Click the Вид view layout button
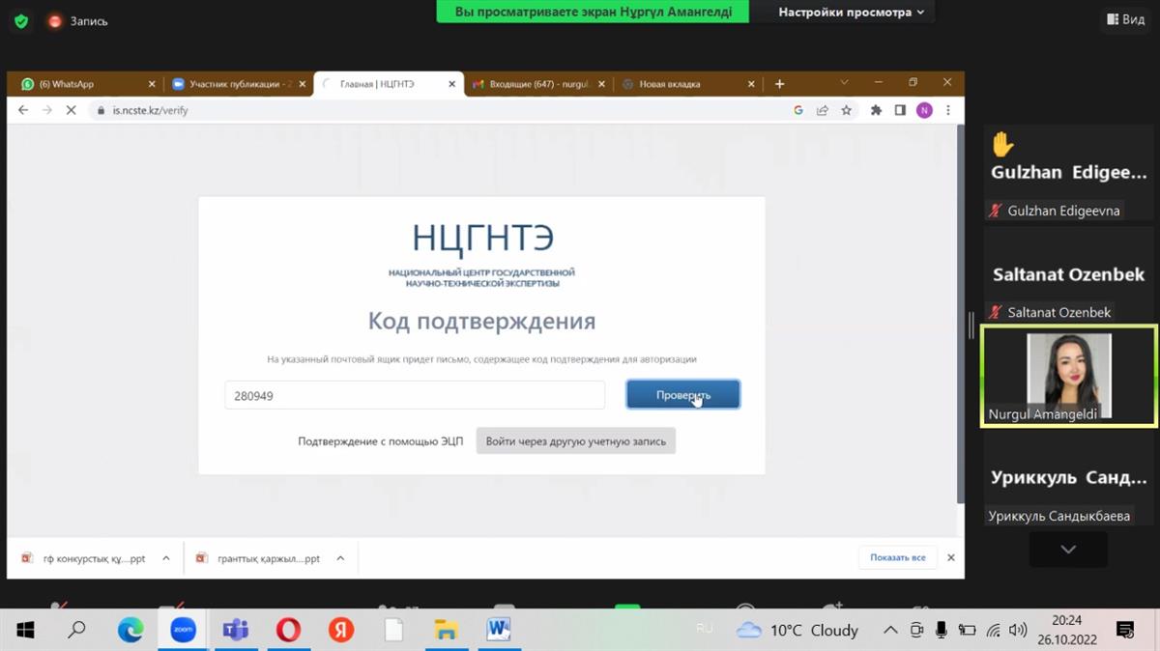1160x651 pixels. [x=1124, y=19]
